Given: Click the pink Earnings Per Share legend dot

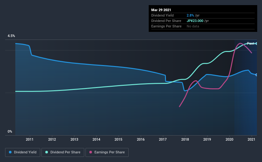Looking at the screenshot, I should [91, 152].
